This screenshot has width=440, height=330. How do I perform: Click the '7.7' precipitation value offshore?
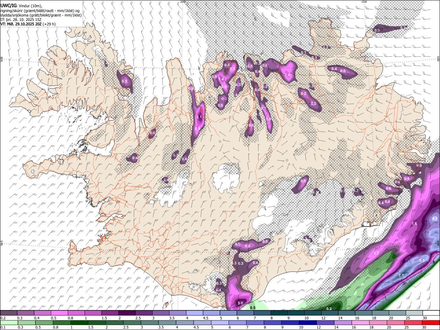(x=401, y=276)
